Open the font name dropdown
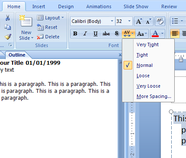Viewport: 186px width, 158px height. tap(112, 21)
